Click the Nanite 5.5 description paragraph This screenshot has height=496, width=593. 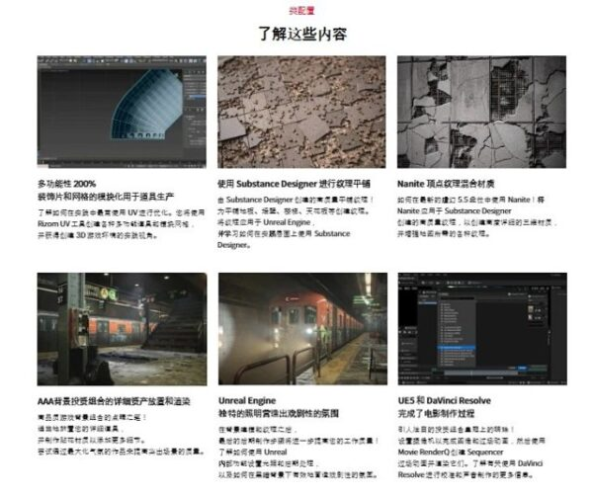477,216
